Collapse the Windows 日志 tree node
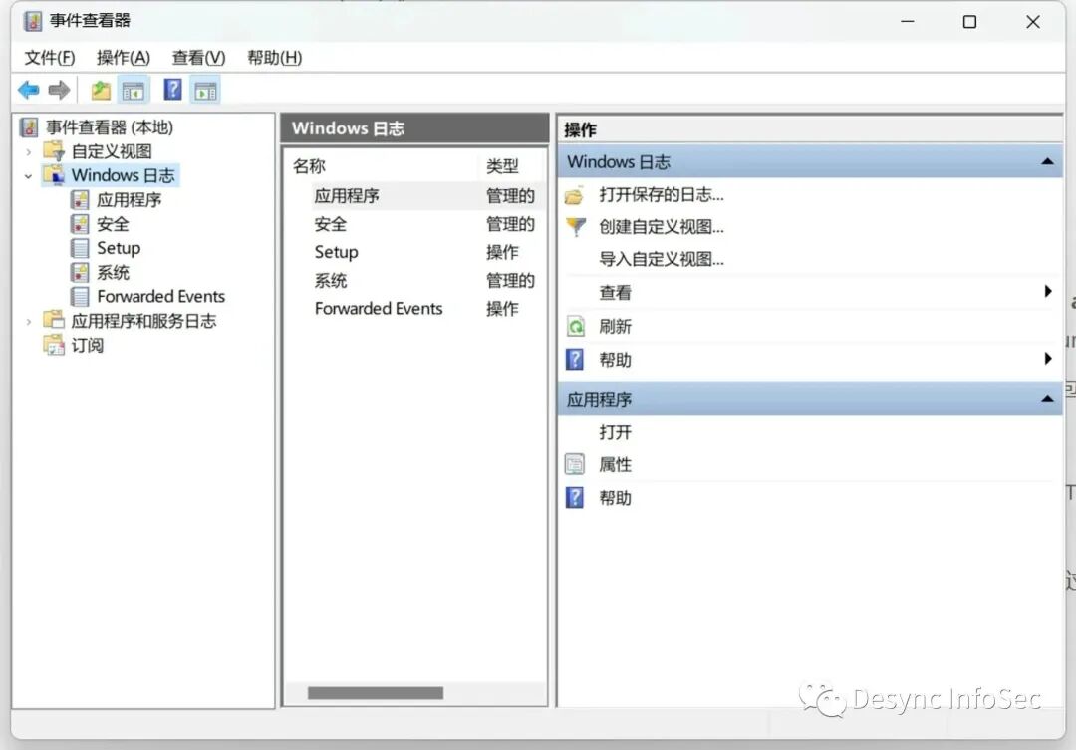Viewport: 1076px width, 750px height. coord(28,176)
